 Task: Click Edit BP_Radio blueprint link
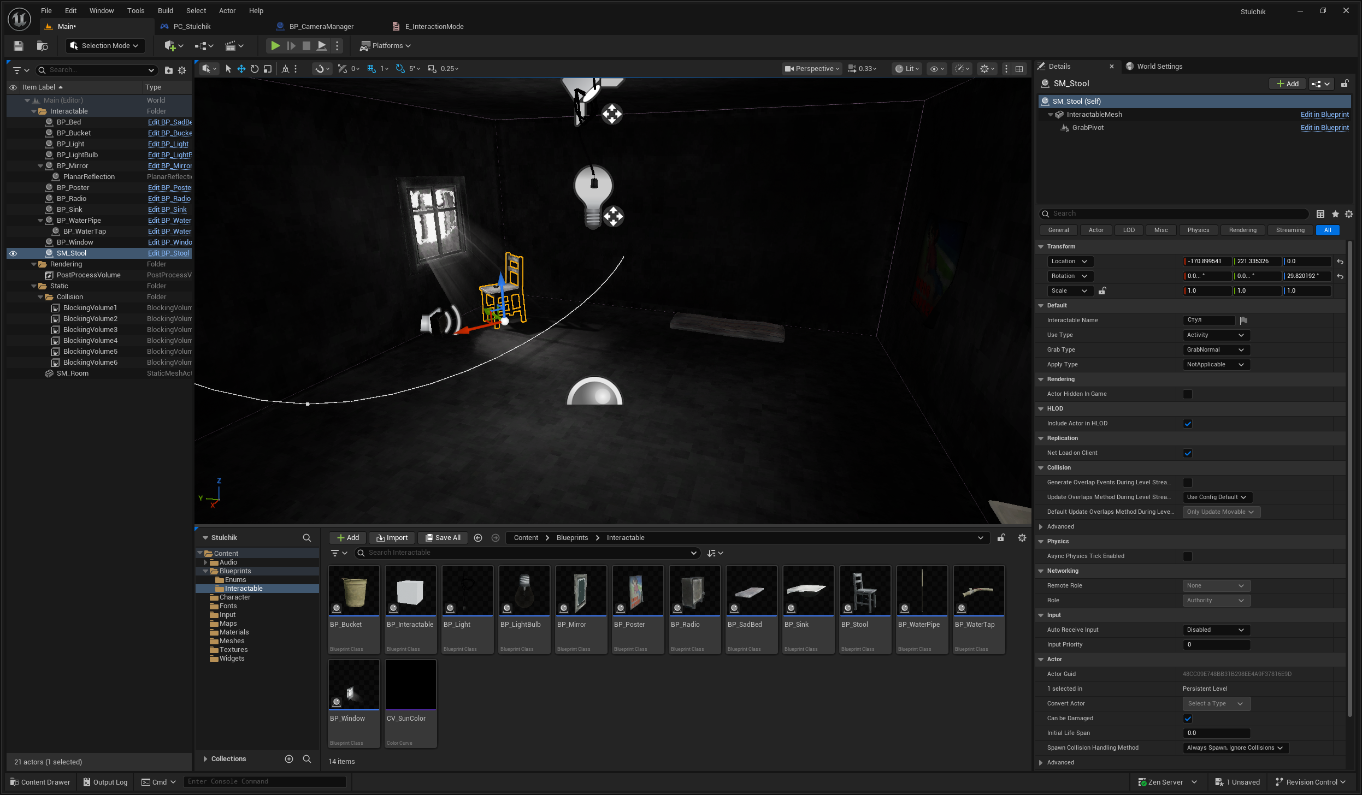click(x=169, y=199)
